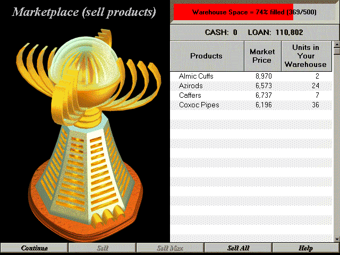This screenshot has height=255, width=340.
Task: Select Azirods in the product list
Action: [x=191, y=86]
